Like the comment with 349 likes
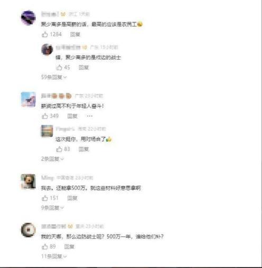This screenshot has height=268, width=262. [x=45, y=116]
